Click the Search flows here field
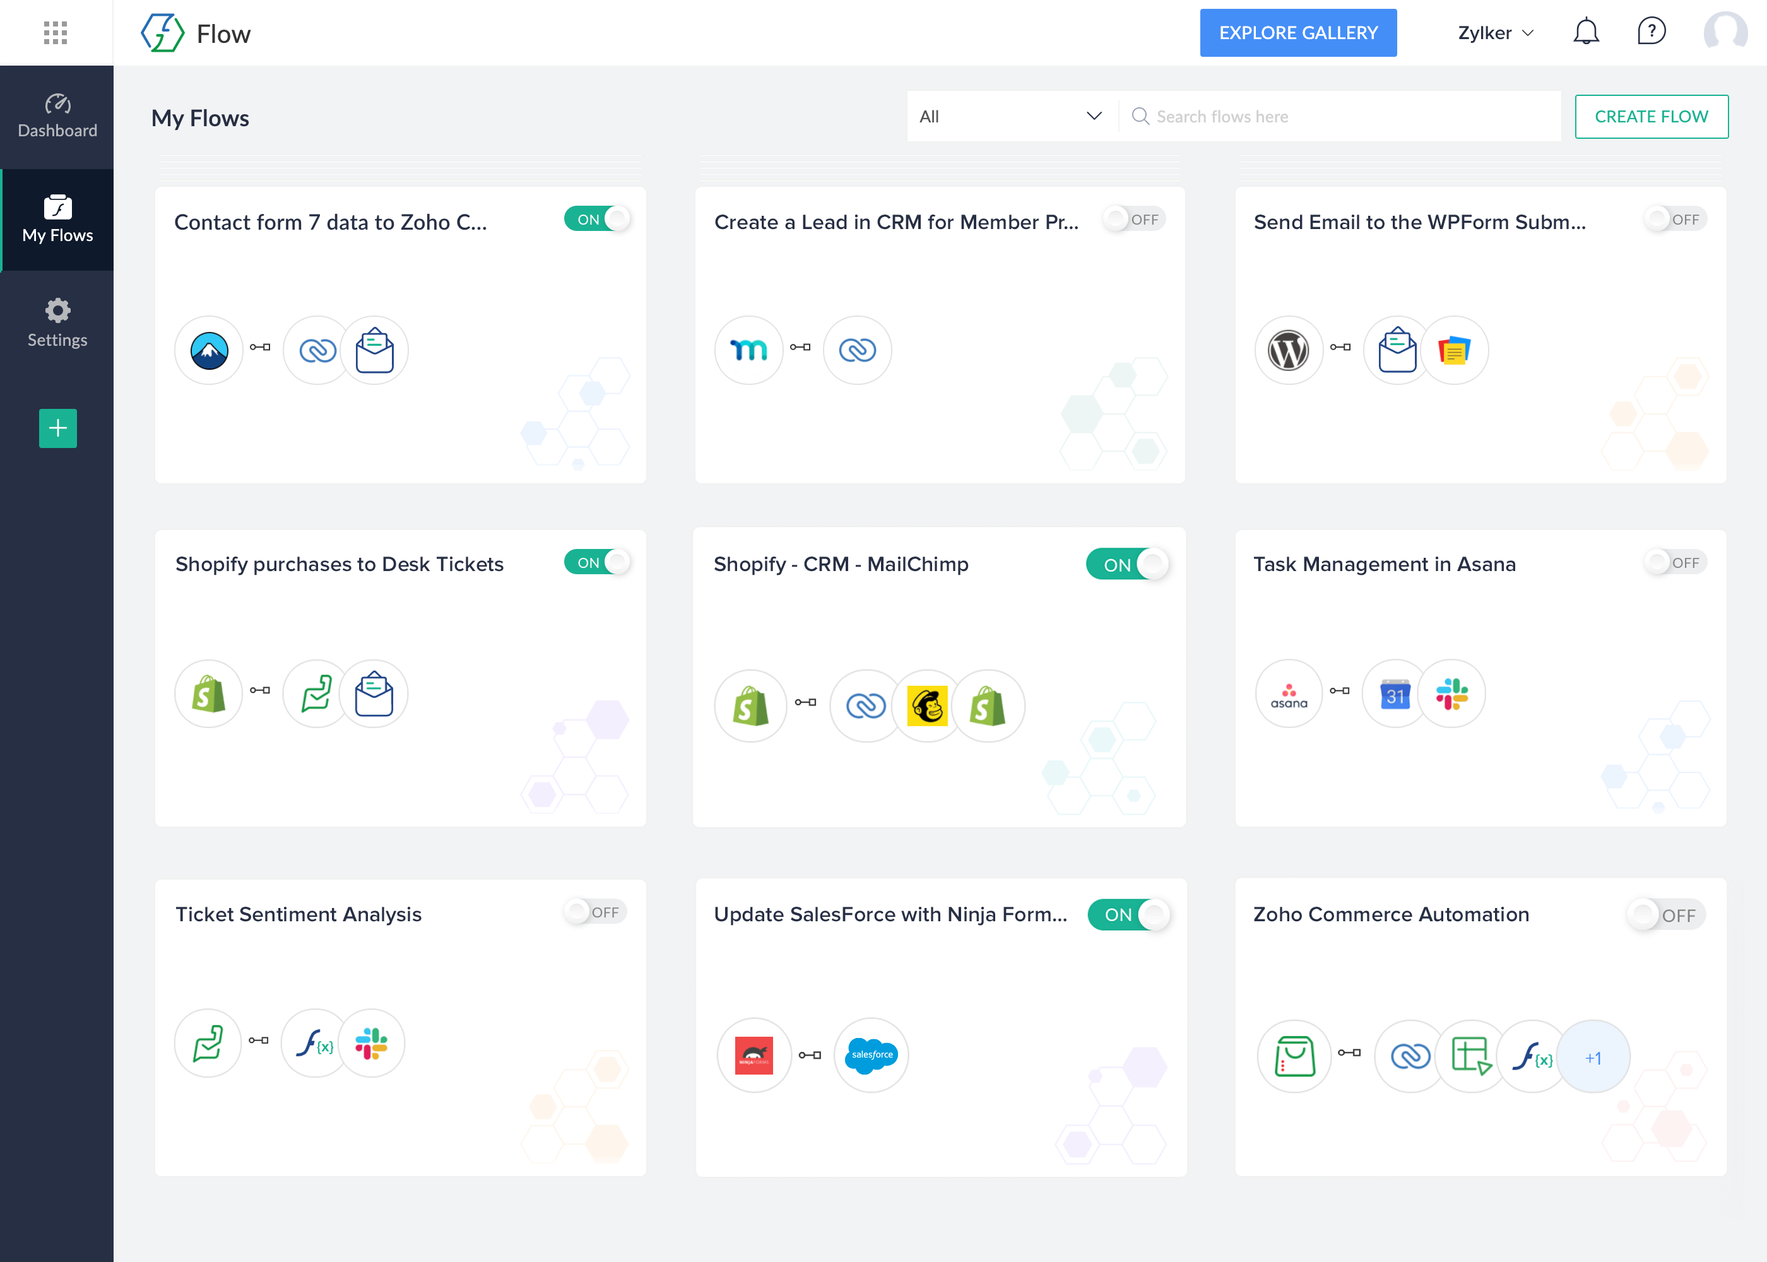This screenshot has width=1767, height=1262. [1340, 117]
